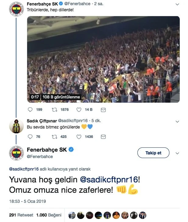Open chevron menu beside Takip et
Screen dimensions: 188x222
click(178, 153)
